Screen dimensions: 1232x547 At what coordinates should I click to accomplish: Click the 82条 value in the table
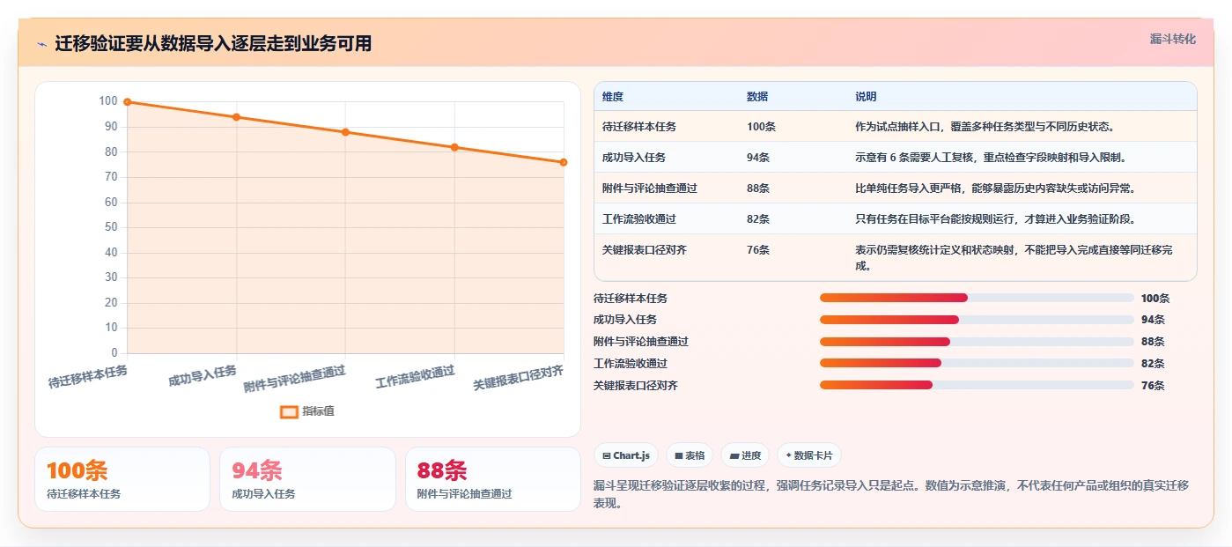[x=758, y=219]
